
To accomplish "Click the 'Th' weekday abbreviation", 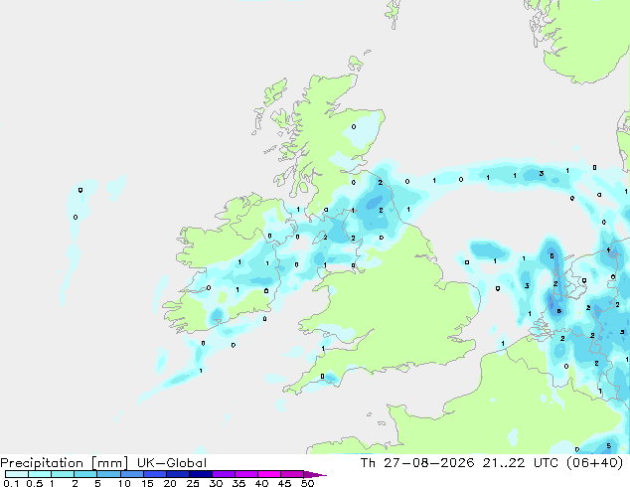I will 368,463.
